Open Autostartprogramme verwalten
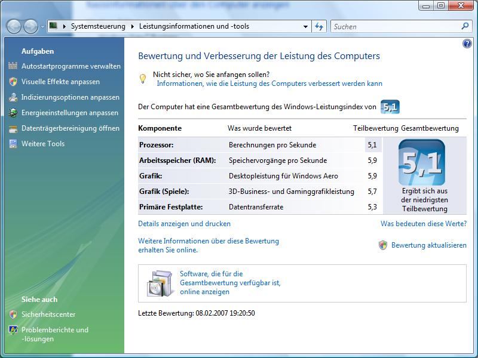This screenshot has width=478, height=358. (71, 66)
